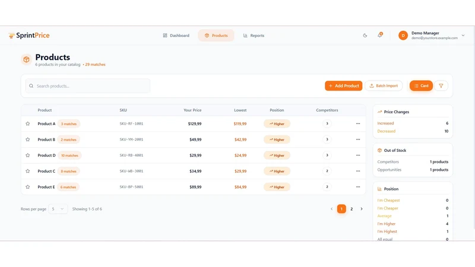The image size is (475, 267).
Task: Sort by the Your Price column header
Action: coord(192,110)
